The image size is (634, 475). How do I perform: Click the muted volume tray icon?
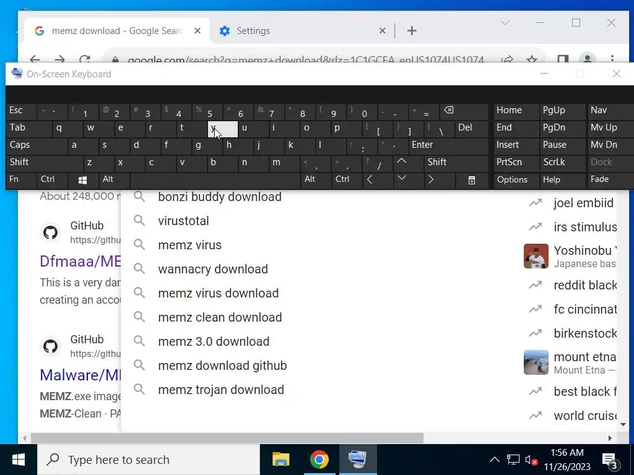(531, 460)
